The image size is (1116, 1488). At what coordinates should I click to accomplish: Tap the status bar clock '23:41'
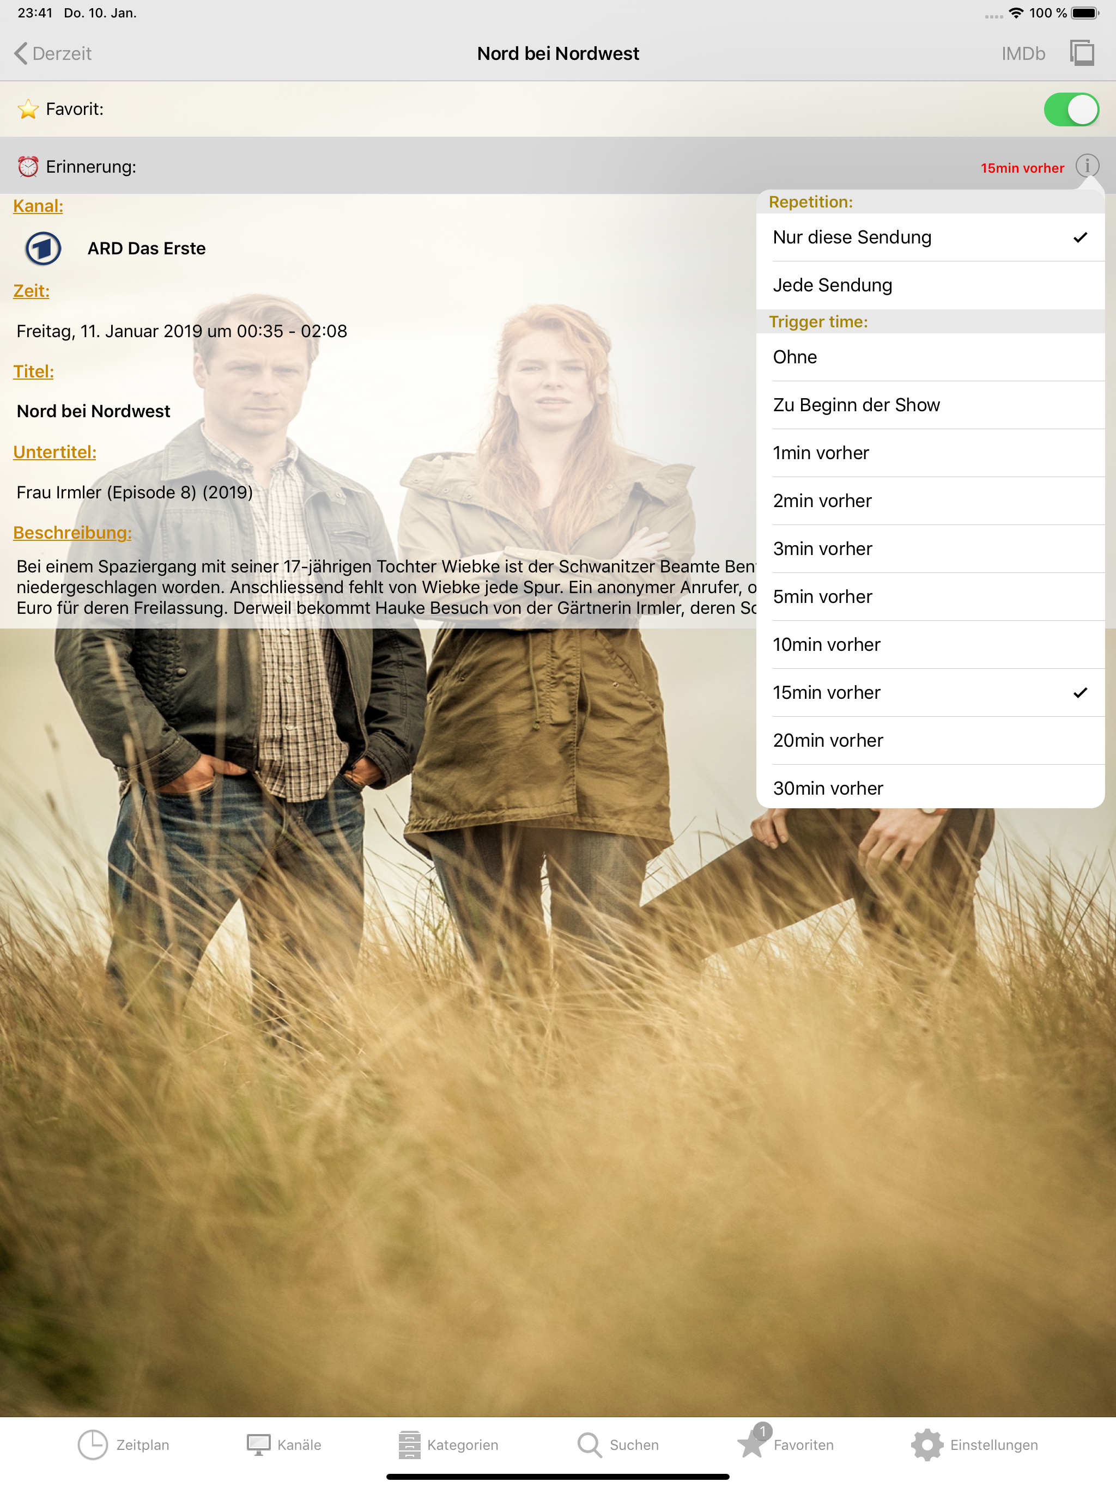pos(35,13)
